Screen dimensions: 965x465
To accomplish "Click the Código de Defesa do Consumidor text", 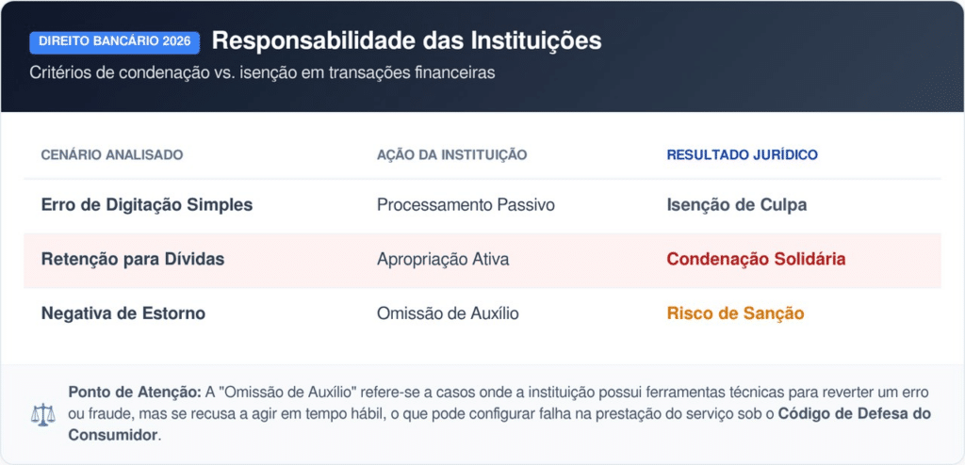I will [x=858, y=413].
